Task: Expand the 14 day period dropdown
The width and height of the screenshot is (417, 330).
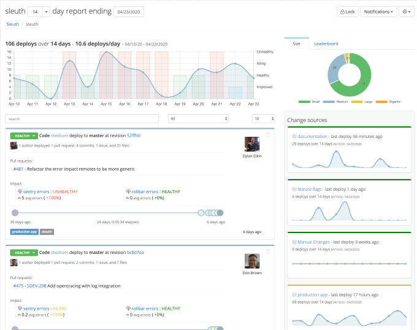Action: pyautogui.click(x=47, y=12)
